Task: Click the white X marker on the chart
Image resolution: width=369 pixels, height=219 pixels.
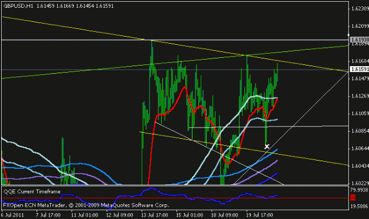Action: (267, 146)
